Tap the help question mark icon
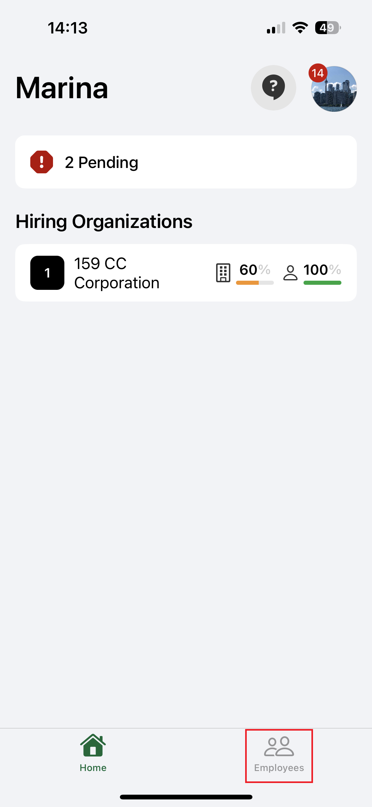This screenshot has height=807, width=372. click(273, 87)
